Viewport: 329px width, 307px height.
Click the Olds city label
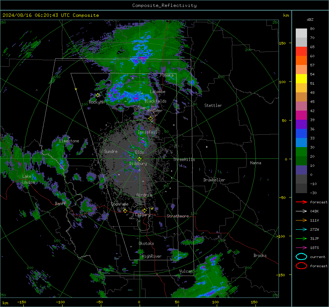(139, 152)
